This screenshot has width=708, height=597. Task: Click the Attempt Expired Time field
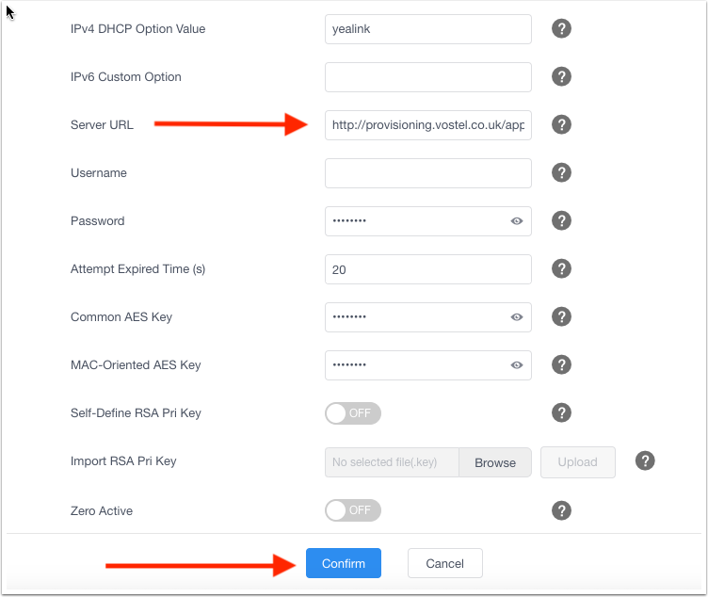click(428, 269)
